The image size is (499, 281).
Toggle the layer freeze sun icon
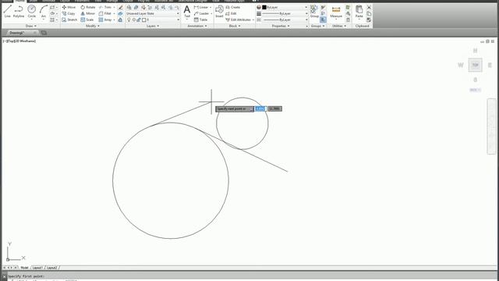134,20
